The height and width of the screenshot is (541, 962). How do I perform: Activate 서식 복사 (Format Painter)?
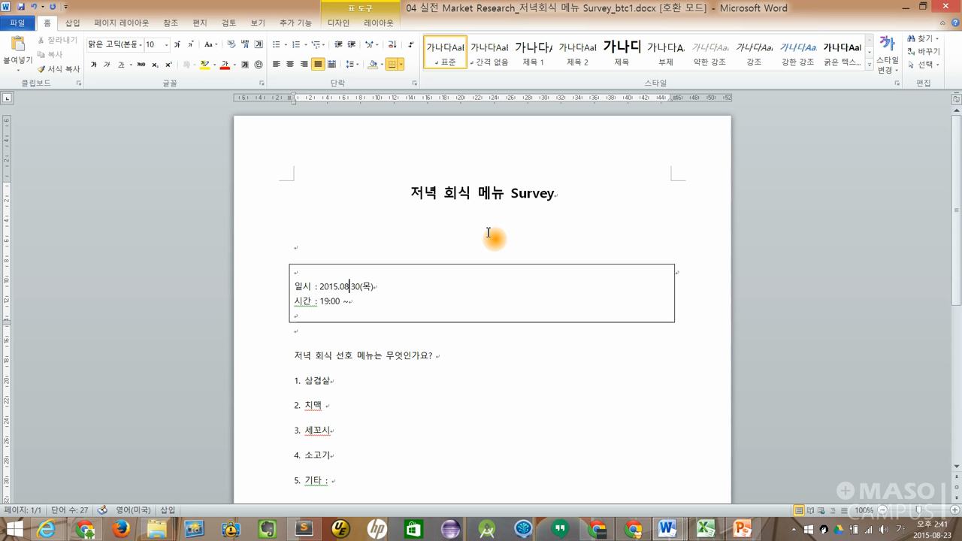click(59, 68)
